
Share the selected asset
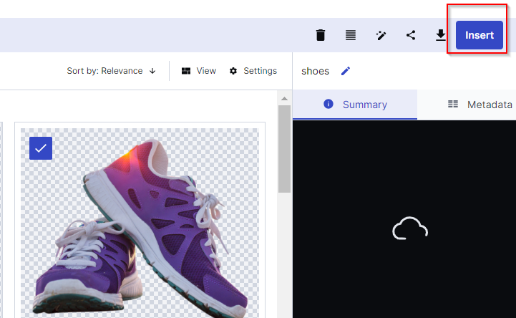[411, 35]
